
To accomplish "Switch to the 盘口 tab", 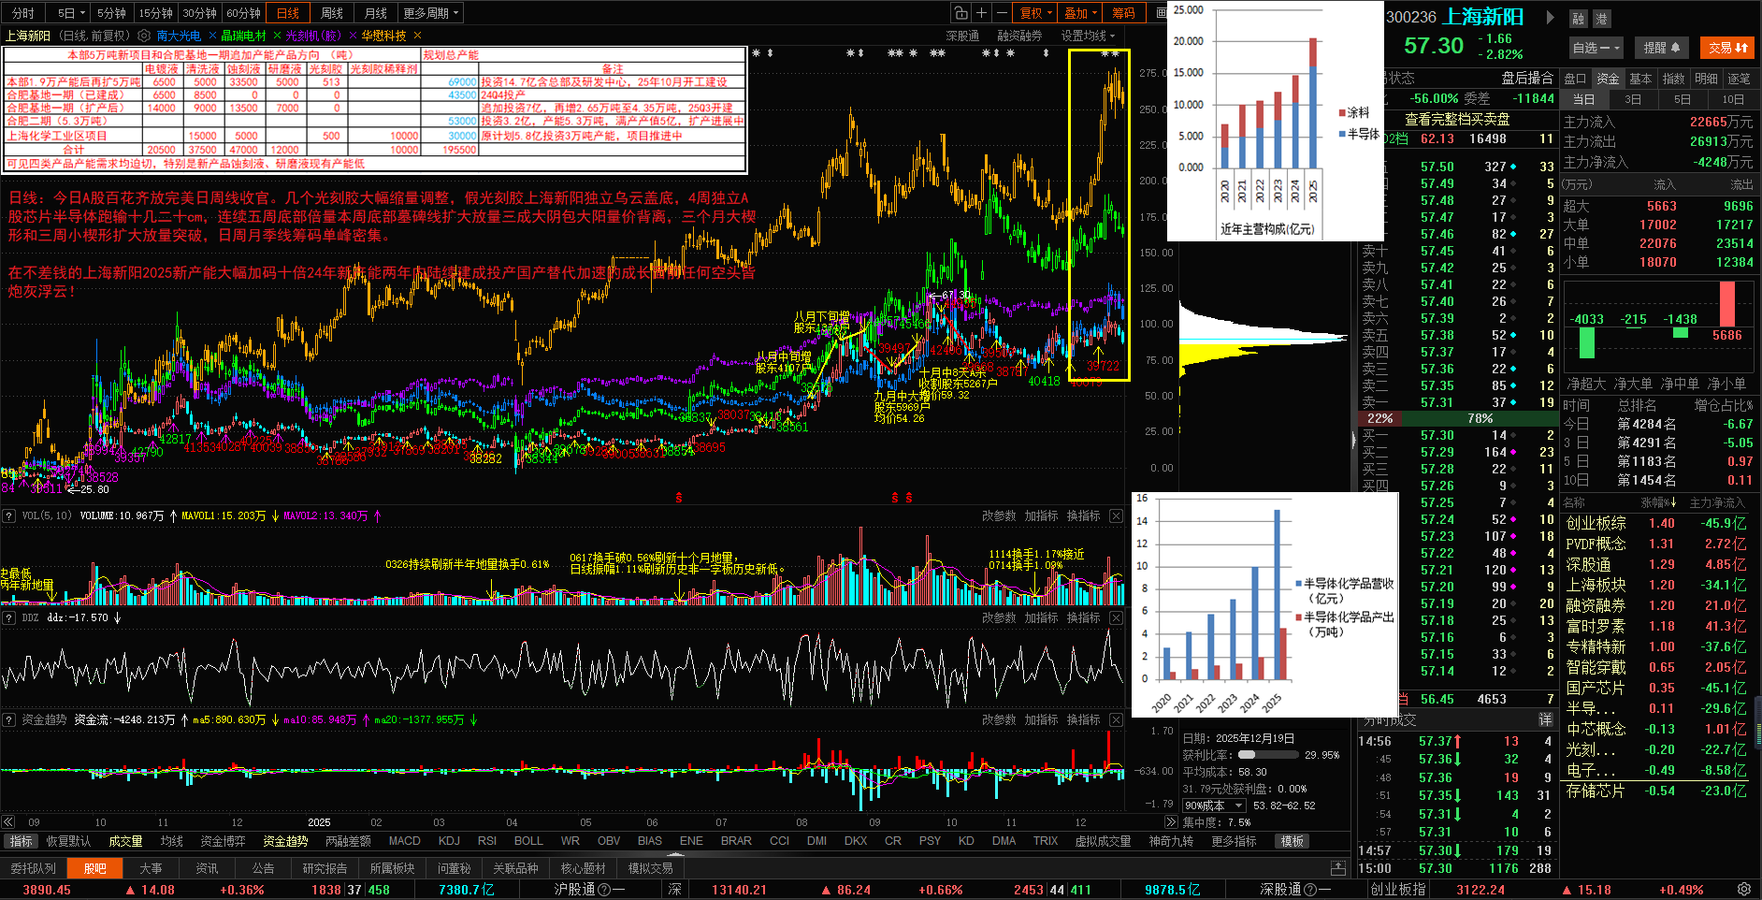I will [1576, 79].
